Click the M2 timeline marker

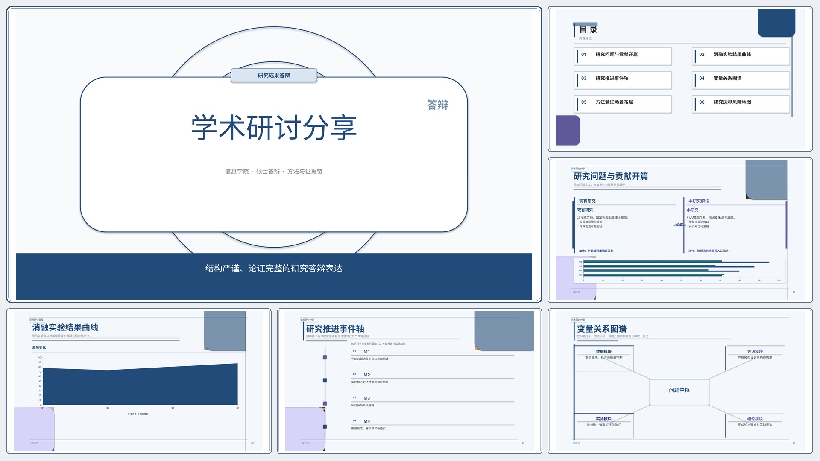pos(325,380)
